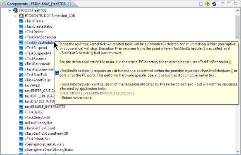Click the method icon beside xTaskGetTickCount

(x=21, y=128)
